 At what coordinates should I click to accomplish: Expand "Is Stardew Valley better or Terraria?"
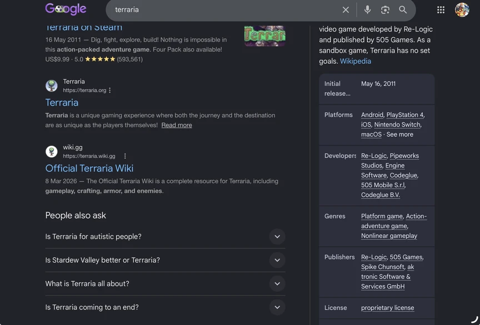tap(166, 260)
